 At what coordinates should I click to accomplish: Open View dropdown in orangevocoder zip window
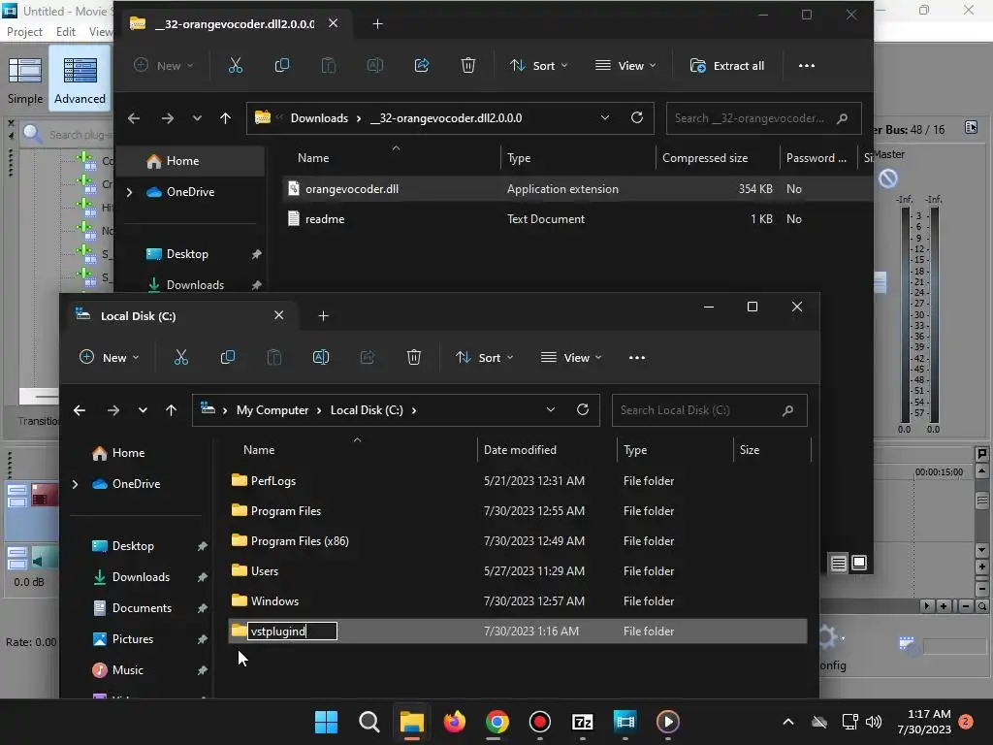point(625,65)
